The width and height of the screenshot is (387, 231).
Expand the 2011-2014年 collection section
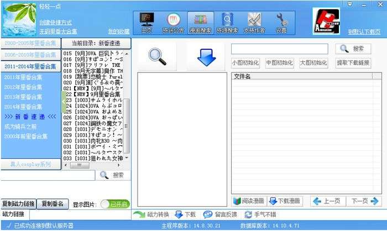(30, 67)
